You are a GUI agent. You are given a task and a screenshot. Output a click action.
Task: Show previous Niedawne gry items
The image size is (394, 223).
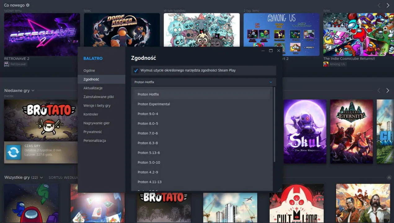[379, 90]
